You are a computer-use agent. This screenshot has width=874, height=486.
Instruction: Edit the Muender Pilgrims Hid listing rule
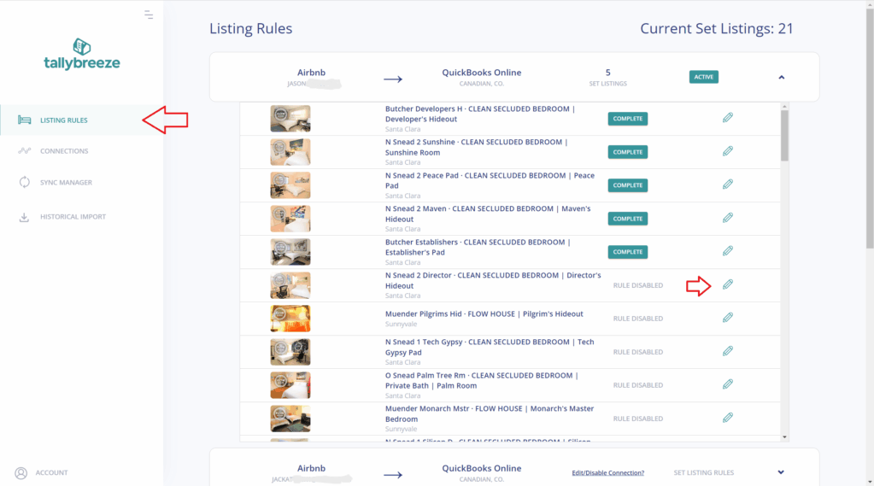[x=727, y=318]
